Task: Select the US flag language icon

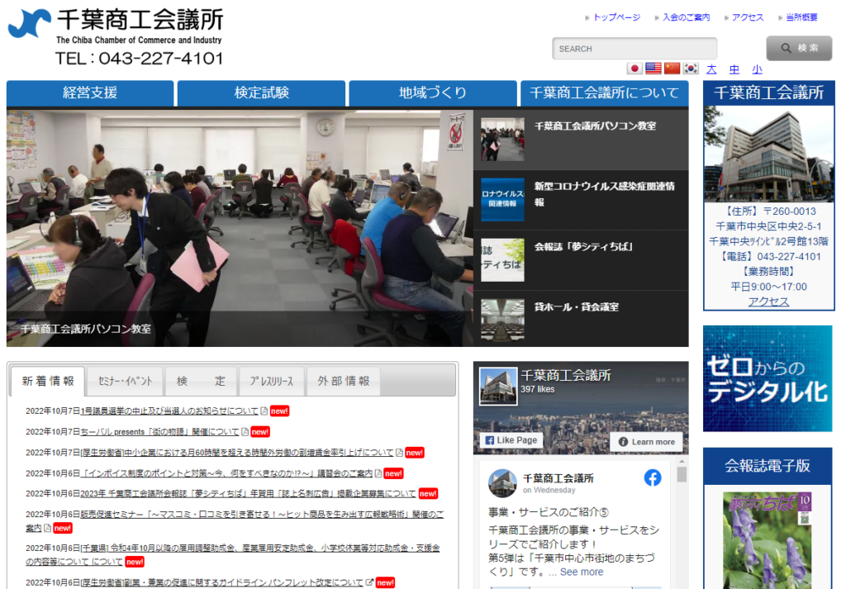Action: [654, 69]
